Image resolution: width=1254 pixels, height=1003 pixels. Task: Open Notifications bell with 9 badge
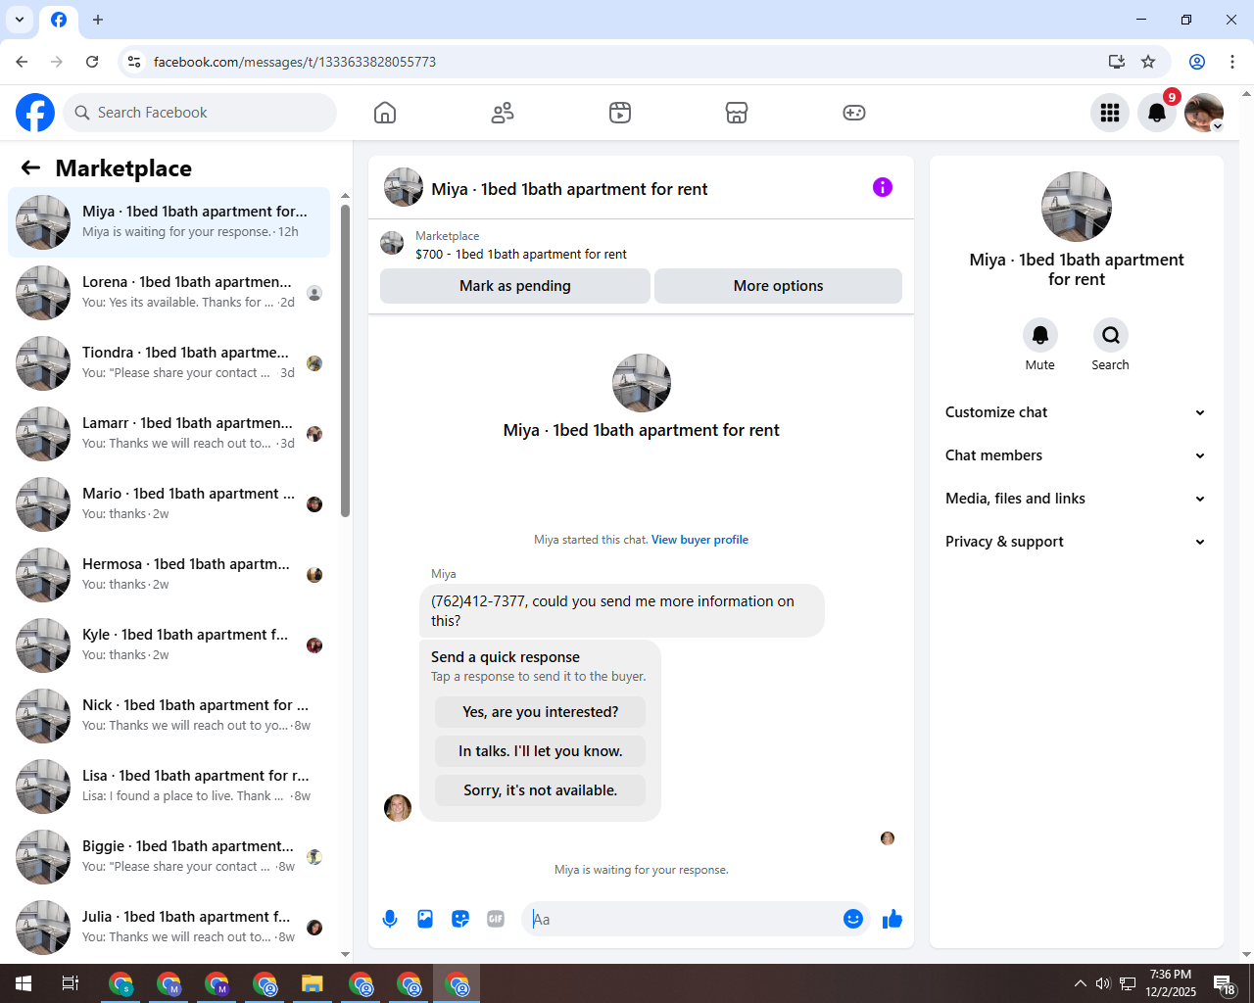pos(1157,113)
